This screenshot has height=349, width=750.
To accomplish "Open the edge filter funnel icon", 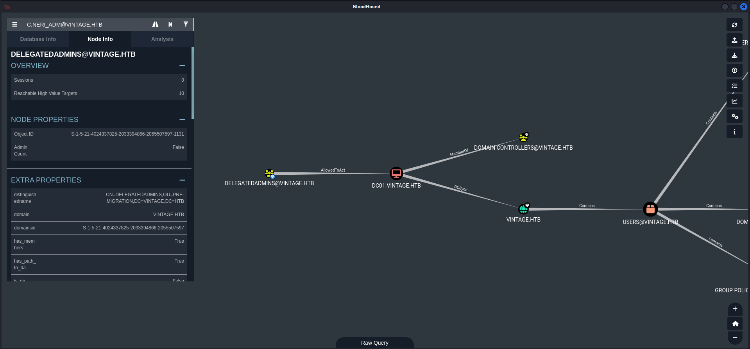I will [x=186, y=24].
